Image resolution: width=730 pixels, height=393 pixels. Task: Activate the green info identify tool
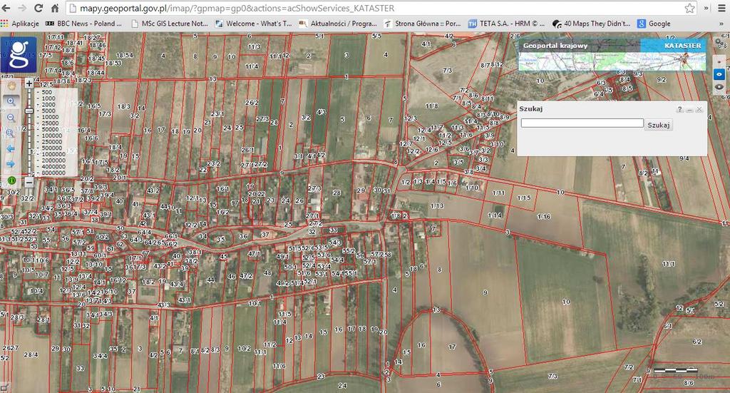tap(11, 180)
